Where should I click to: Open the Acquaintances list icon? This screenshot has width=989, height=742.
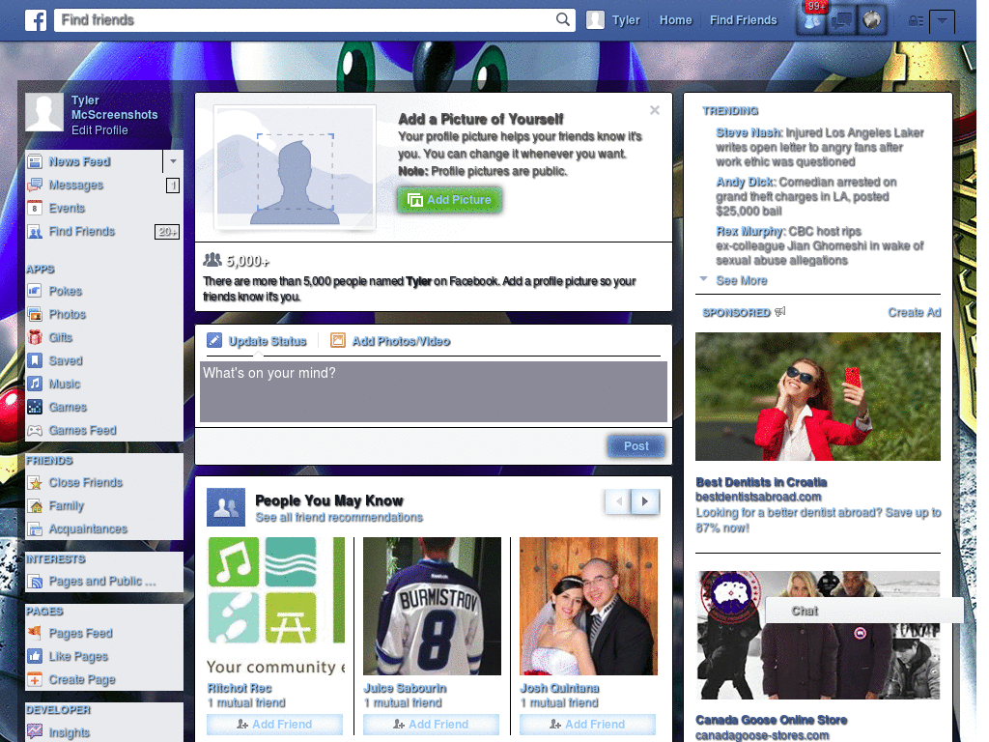35,528
